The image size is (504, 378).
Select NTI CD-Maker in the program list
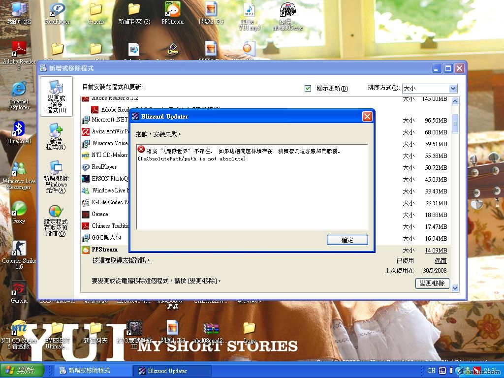click(110, 155)
